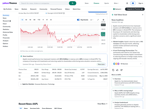
Task: Click the Yahoo Scout sparkle icon in panel header
Action: point(113,15)
